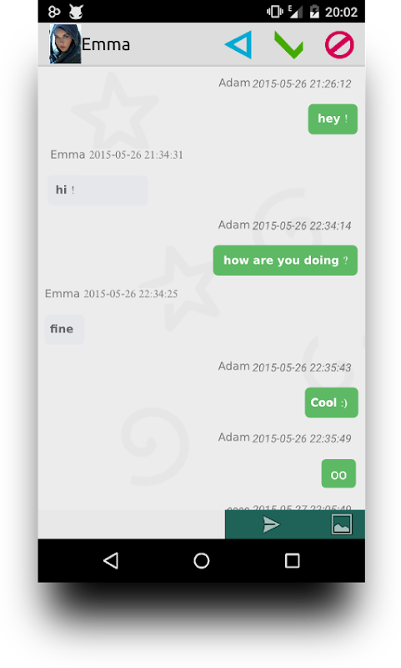This screenshot has width=401, height=668.
Task: Tap the blue back triangle icon
Action: pyautogui.click(x=238, y=44)
